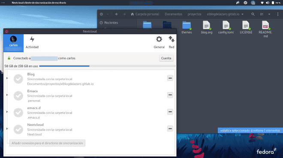Expand the Blog sync folder tree
283x158 pixels.
(7, 78)
